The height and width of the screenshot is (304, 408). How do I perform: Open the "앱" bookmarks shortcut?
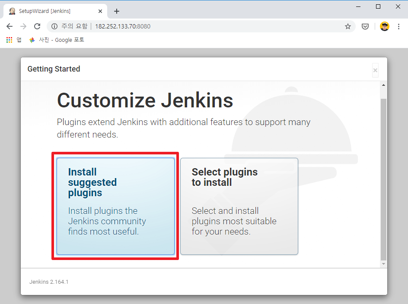pos(19,40)
